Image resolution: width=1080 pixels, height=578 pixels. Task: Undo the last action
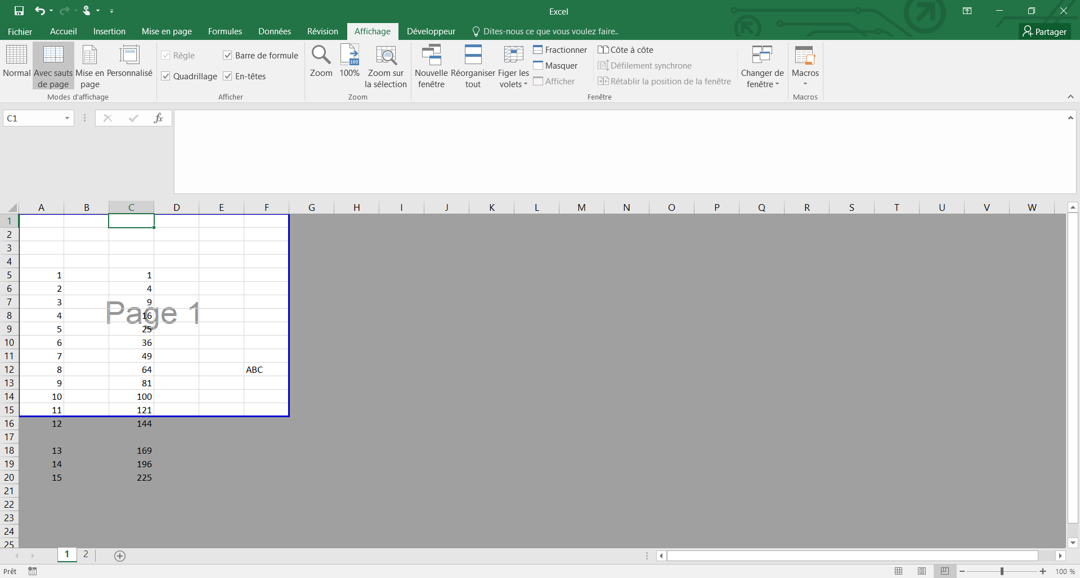pyautogui.click(x=39, y=11)
